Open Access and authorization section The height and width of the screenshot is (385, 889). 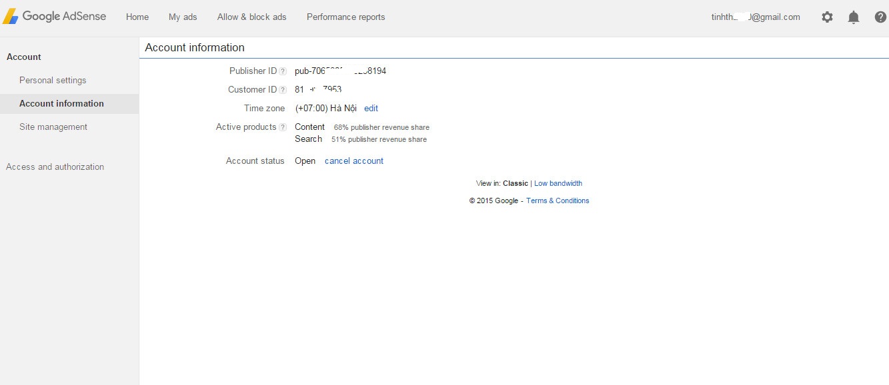tap(55, 167)
